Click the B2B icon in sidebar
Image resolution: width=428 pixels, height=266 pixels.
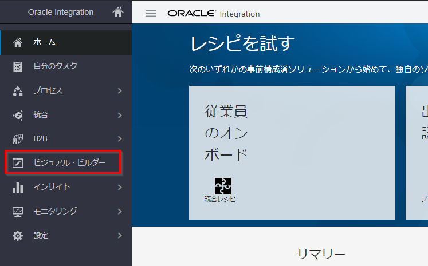coord(18,139)
